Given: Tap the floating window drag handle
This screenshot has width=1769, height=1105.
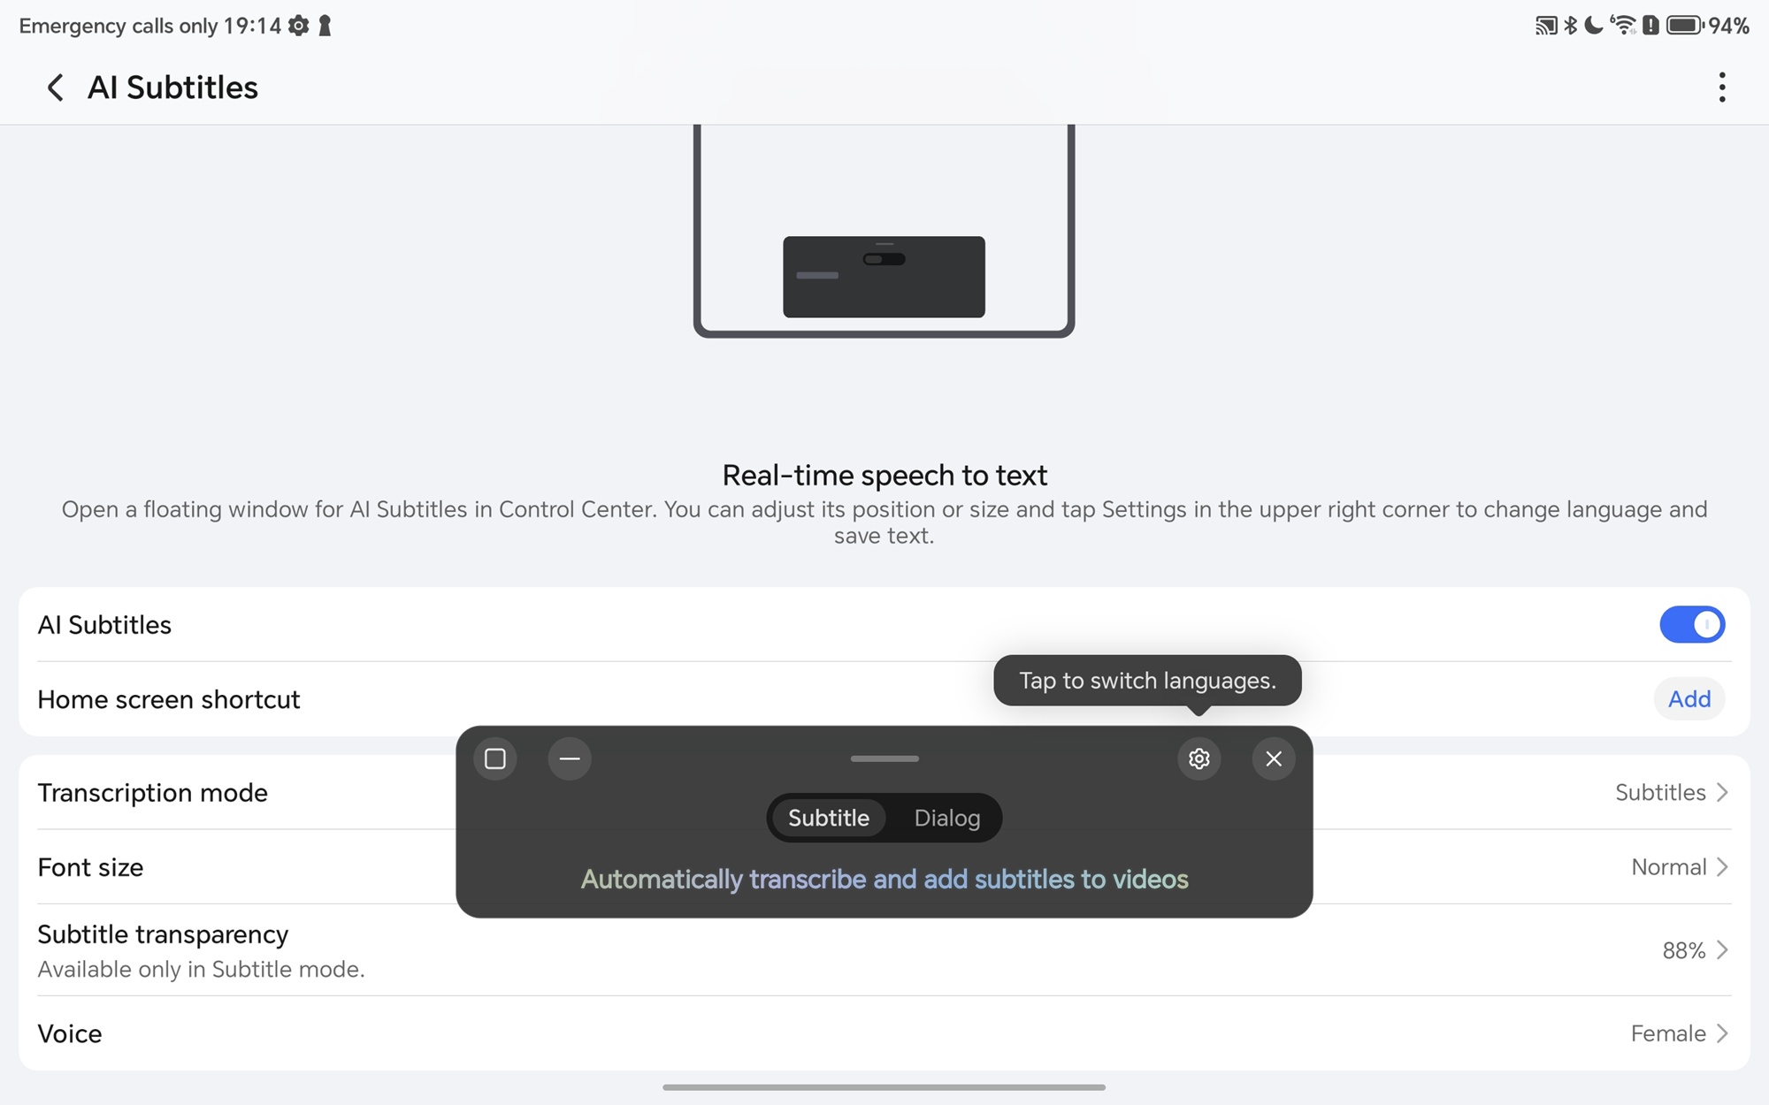Looking at the screenshot, I should [884, 758].
